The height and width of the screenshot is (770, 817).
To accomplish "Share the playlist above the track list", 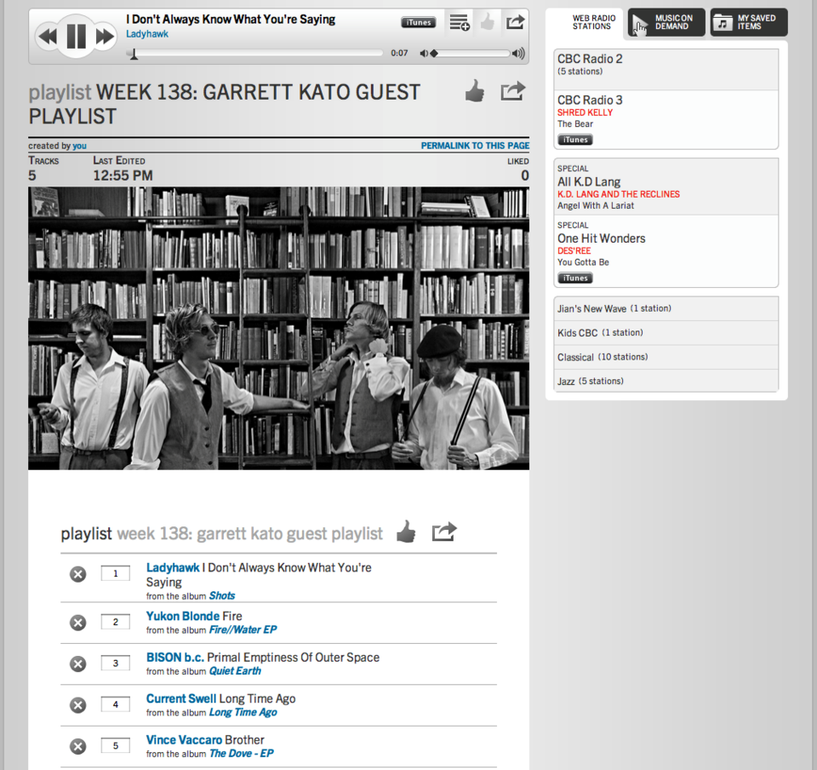I will [444, 532].
